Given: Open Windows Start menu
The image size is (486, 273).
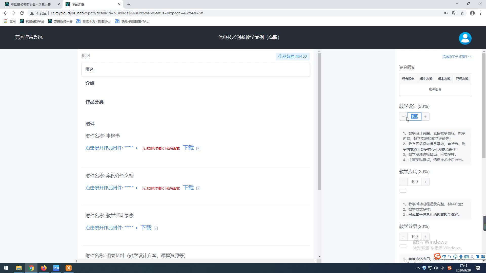Looking at the screenshot, I should point(6,268).
